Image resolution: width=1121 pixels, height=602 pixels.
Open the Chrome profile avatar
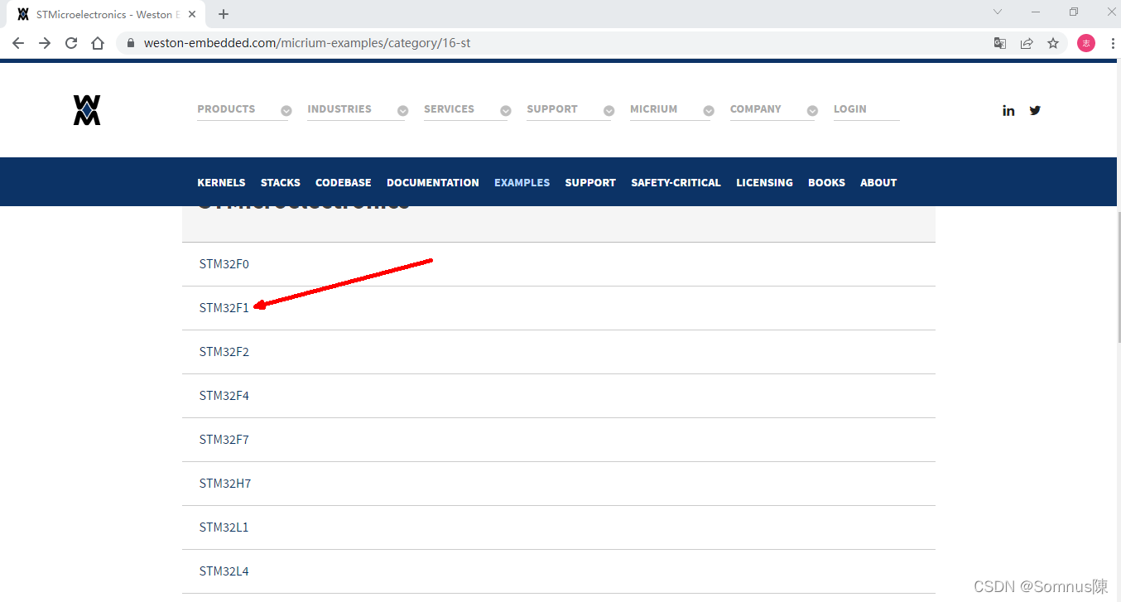(1086, 43)
